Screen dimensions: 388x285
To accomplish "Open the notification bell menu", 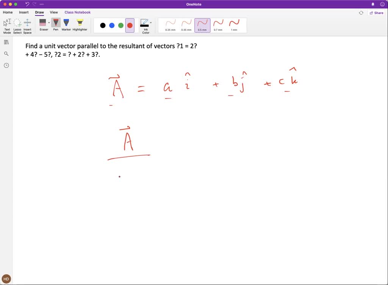I will point(373,4).
